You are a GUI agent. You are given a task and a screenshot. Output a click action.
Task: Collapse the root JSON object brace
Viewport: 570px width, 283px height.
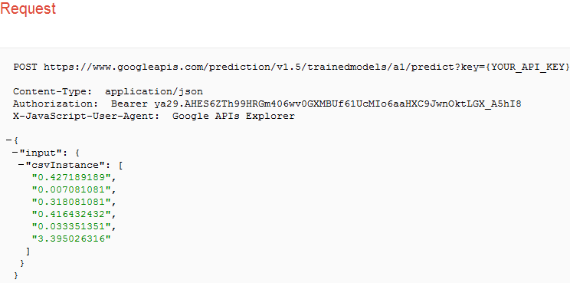pos(9,140)
